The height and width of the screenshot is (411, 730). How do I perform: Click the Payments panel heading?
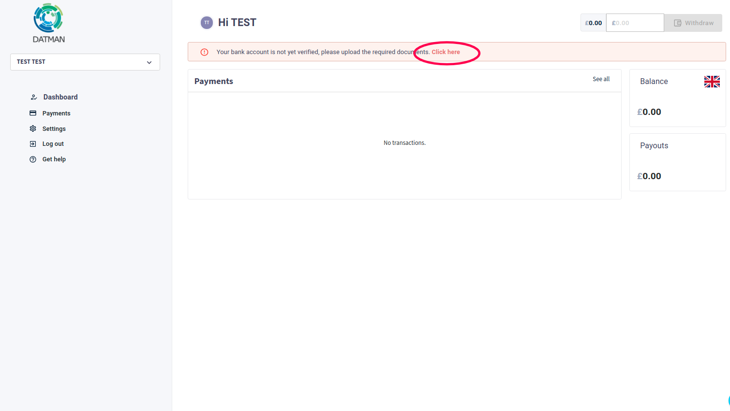214,81
